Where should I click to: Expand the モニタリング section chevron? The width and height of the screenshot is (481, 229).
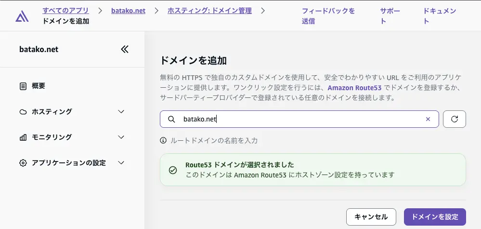pos(121,137)
